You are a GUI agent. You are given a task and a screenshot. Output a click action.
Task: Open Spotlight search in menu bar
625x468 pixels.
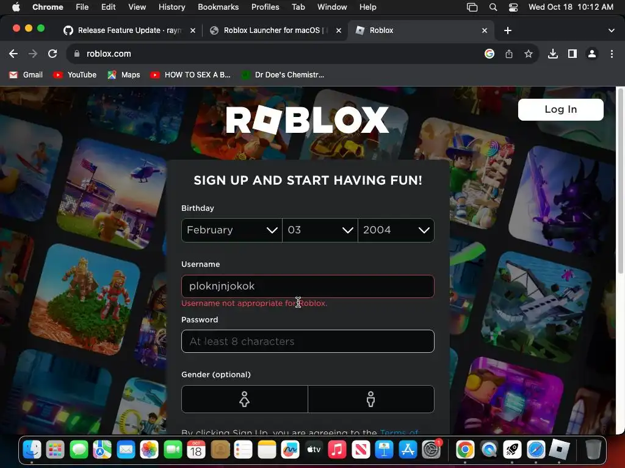click(x=493, y=7)
